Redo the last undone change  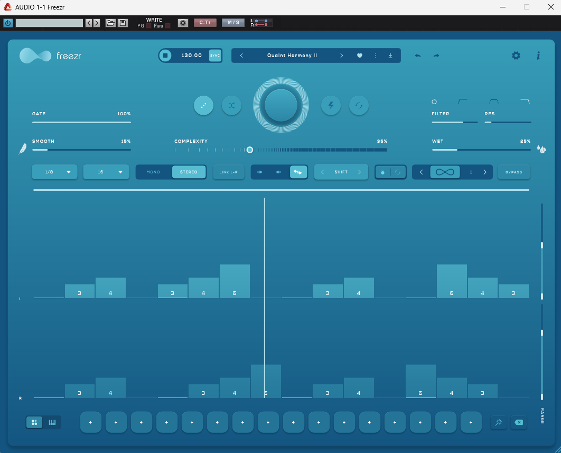coord(436,56)
